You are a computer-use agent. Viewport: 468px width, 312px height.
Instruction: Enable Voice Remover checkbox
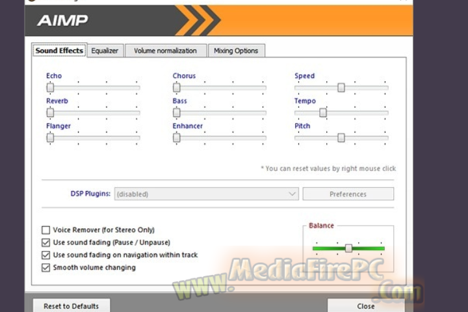coord(45,230)
